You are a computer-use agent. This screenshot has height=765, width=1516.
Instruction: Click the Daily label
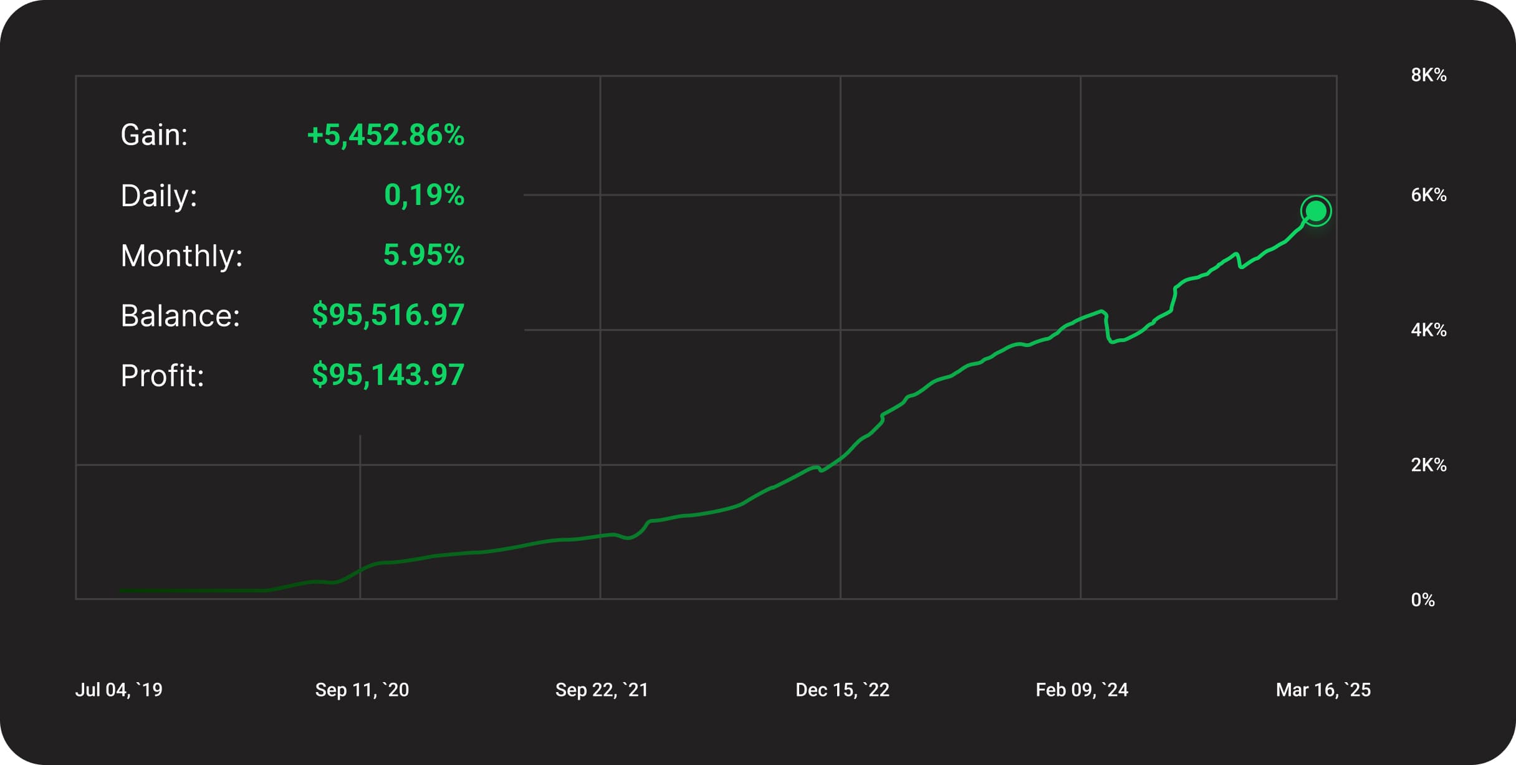(158, 196)
